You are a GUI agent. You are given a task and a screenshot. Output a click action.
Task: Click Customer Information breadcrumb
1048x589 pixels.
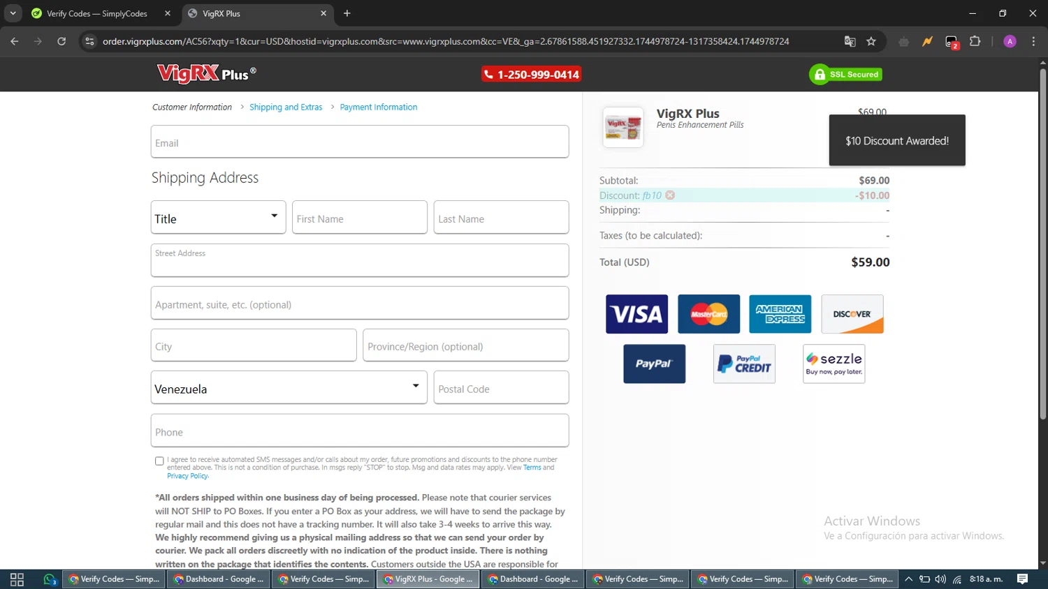192,107
